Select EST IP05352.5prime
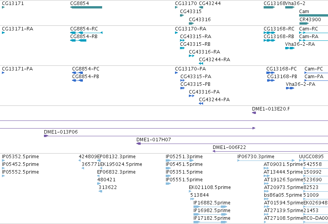 [x=20, y=157]
